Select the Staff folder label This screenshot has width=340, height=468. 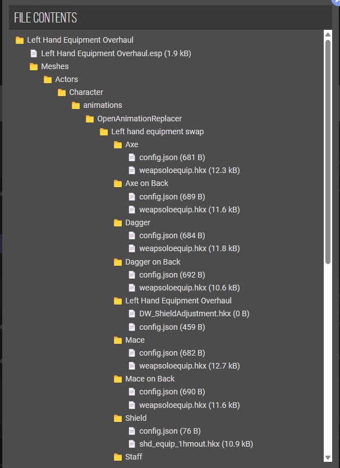point(134,457)
